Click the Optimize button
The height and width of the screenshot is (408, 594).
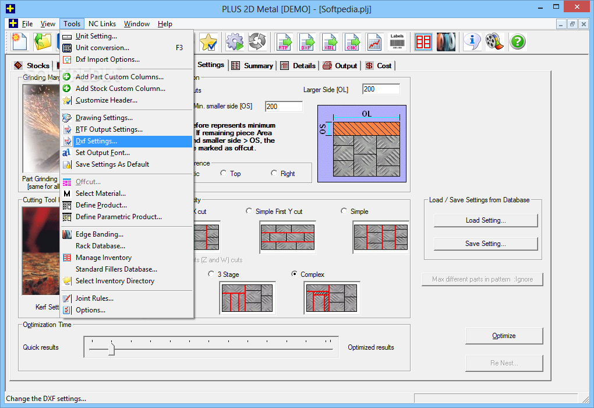coord(504,336)
